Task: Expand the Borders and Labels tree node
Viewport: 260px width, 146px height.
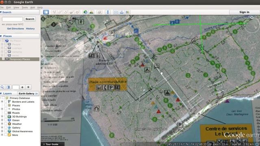Action: pos(2,102)
